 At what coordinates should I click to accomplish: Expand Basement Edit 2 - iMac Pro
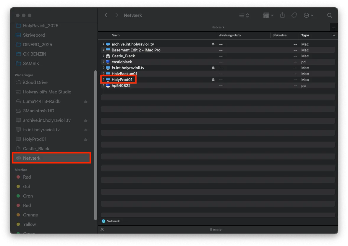click(103, 50)
